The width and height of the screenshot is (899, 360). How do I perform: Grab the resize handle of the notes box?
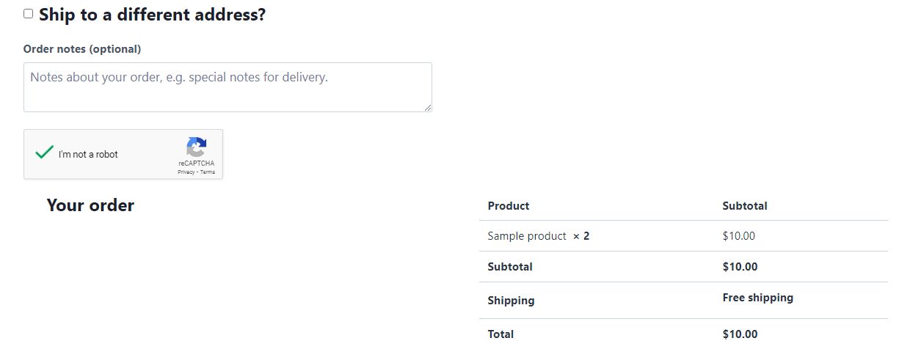tap(428, 108)
